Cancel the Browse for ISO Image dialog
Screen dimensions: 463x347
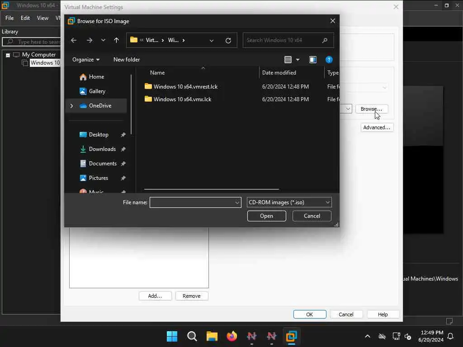tap(312, 216)
